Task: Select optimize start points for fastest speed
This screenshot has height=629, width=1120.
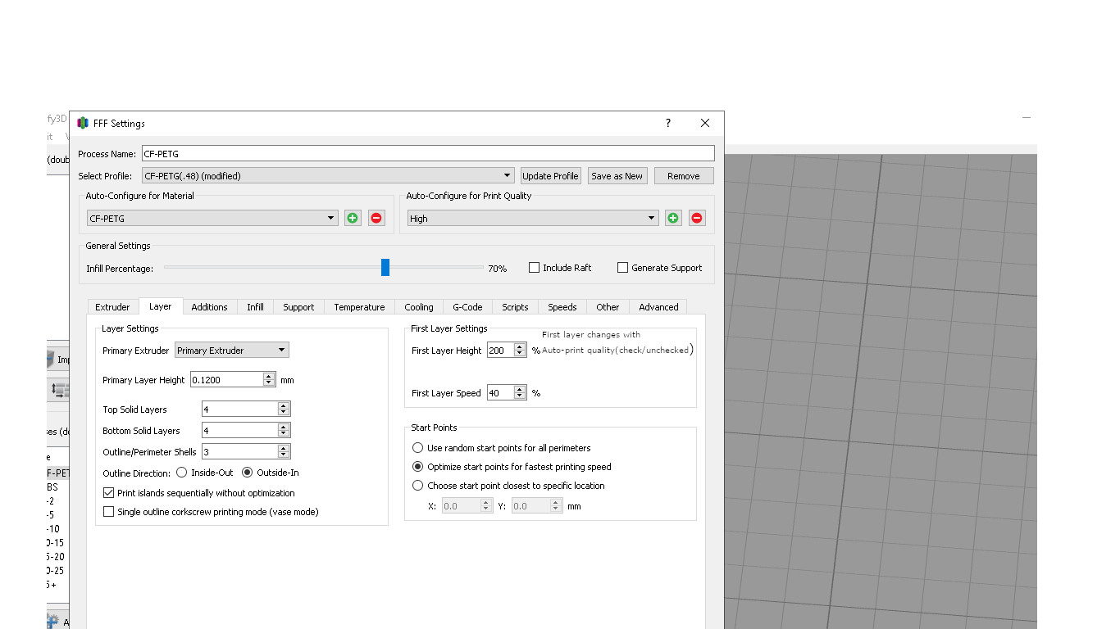Action: [x=417, y=467]
